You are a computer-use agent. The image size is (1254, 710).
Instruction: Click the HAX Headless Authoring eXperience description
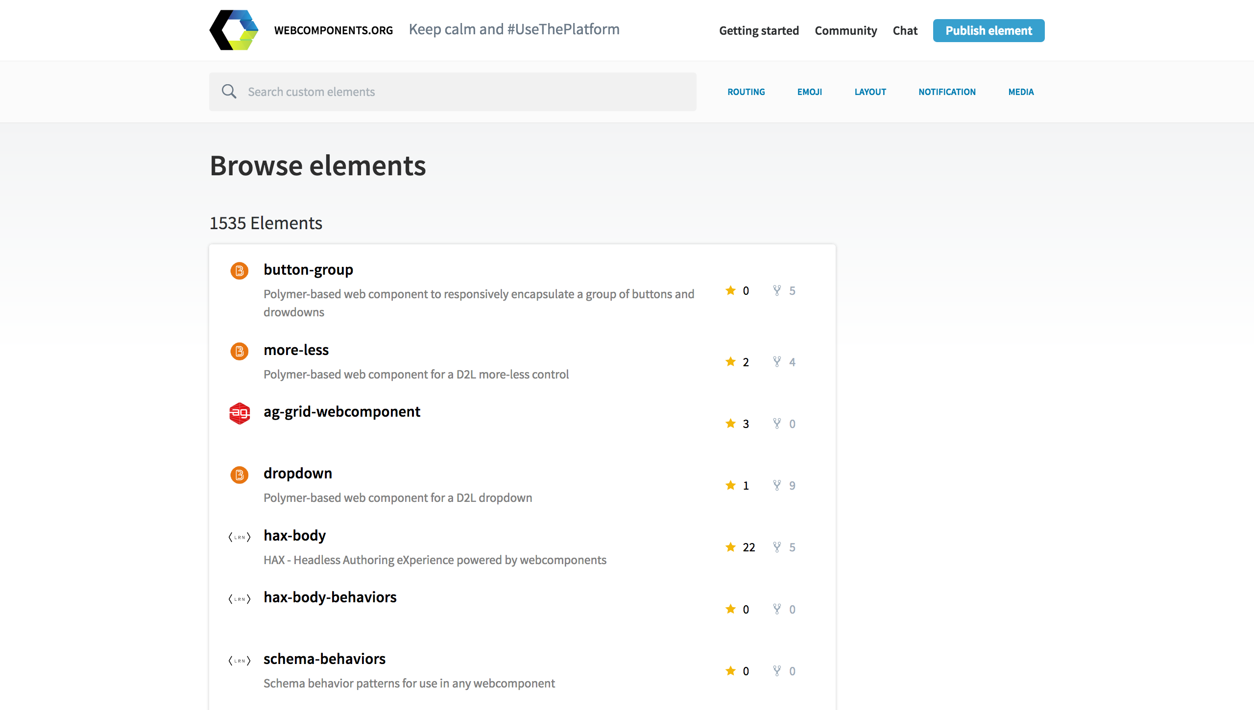[434, 560]
